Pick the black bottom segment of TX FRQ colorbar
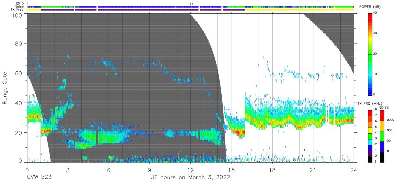 click(x=370, y=159)
